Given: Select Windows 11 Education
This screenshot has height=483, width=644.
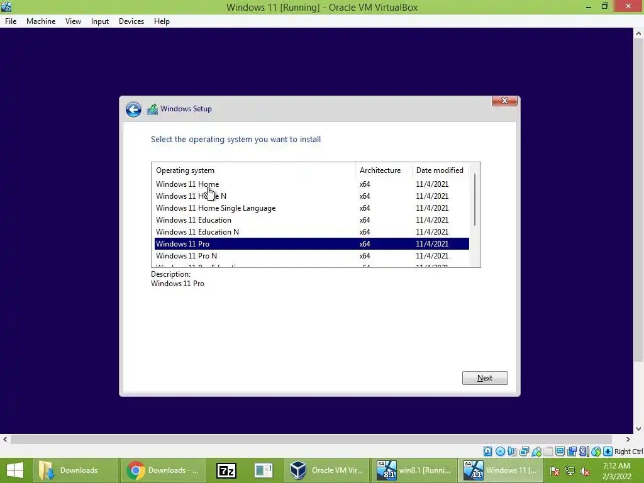Looking at the screenshot, I should (x=312, y=219).
